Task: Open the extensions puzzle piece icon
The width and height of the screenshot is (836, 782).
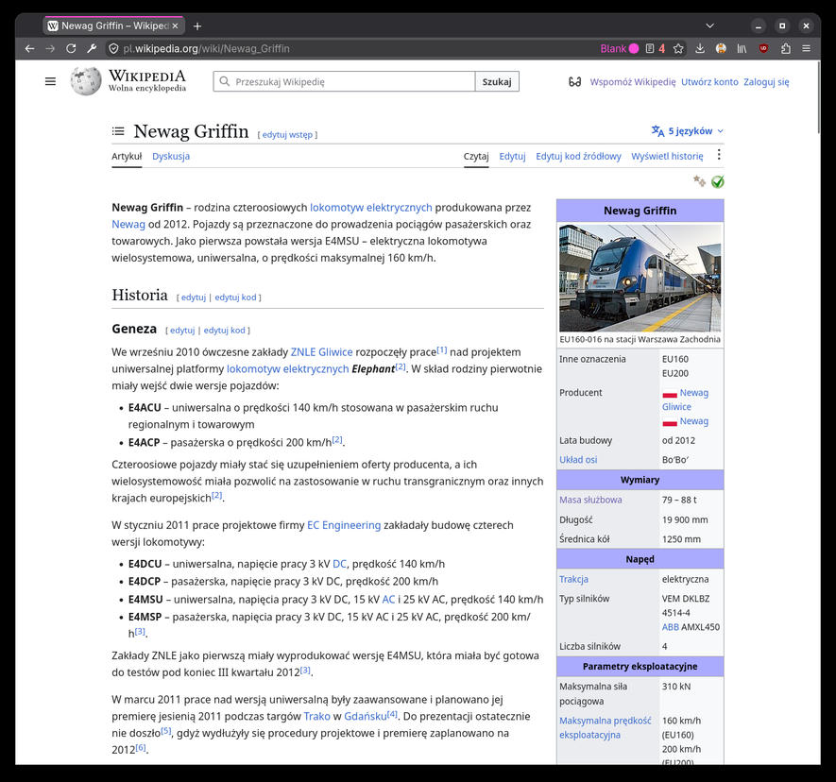Action: click(x=785, y=48)
